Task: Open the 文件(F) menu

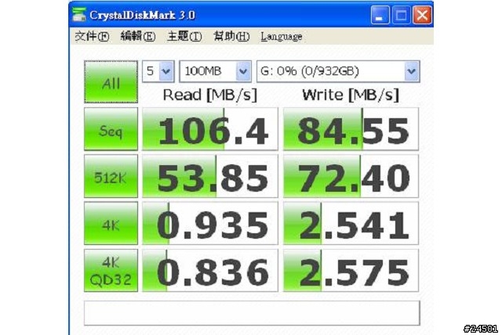Action: 91,37
